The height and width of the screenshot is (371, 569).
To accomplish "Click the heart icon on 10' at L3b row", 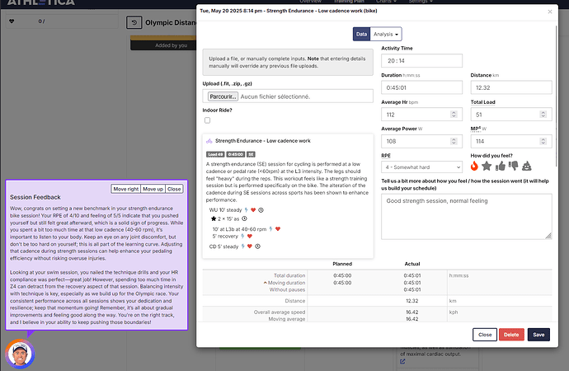I will click(278, 229).
